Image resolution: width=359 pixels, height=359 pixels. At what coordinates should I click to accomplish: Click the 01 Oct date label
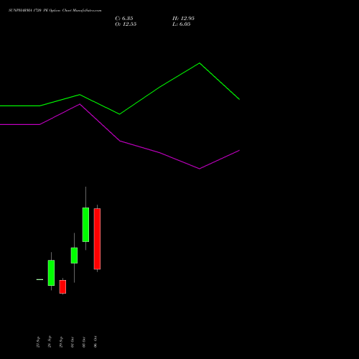[73, 342]
